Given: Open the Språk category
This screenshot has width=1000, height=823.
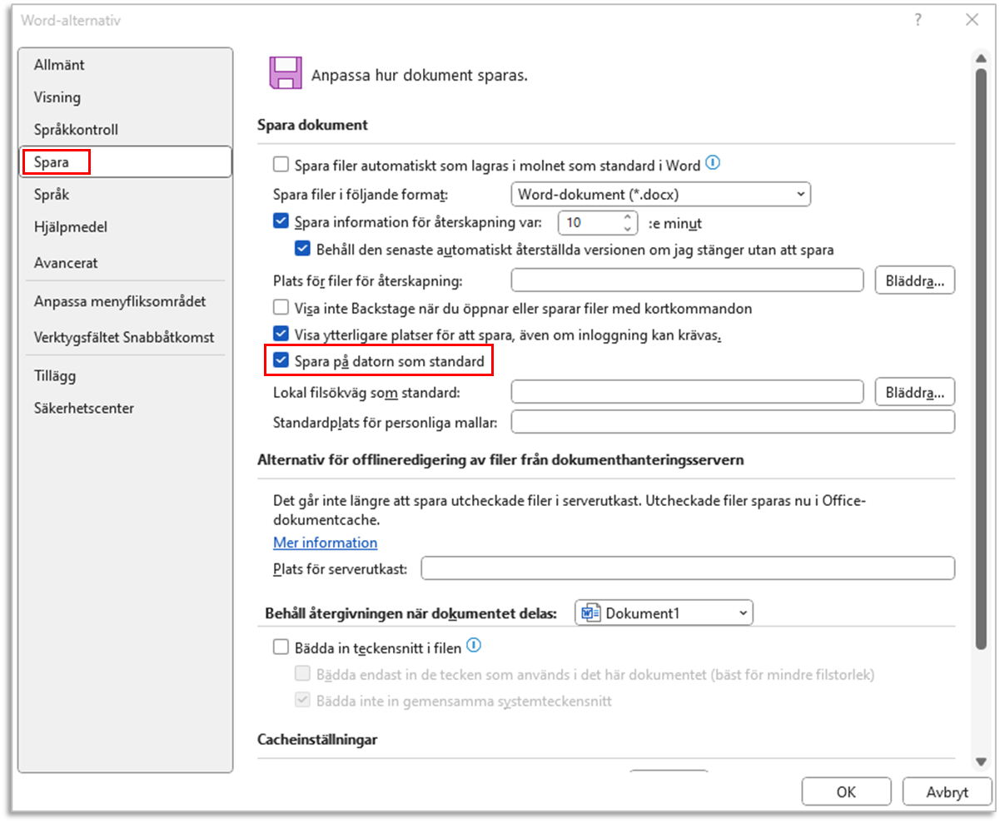Looking at the screenshot, I should click(125, 195).
